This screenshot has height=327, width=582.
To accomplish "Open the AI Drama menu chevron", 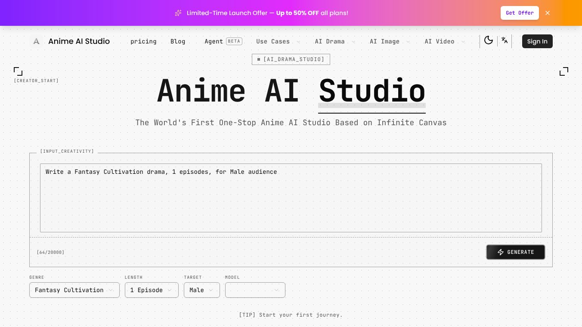I will 353,42.
